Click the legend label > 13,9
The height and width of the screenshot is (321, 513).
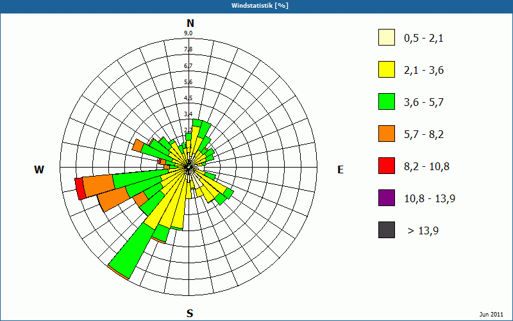[x=423, y=231]
